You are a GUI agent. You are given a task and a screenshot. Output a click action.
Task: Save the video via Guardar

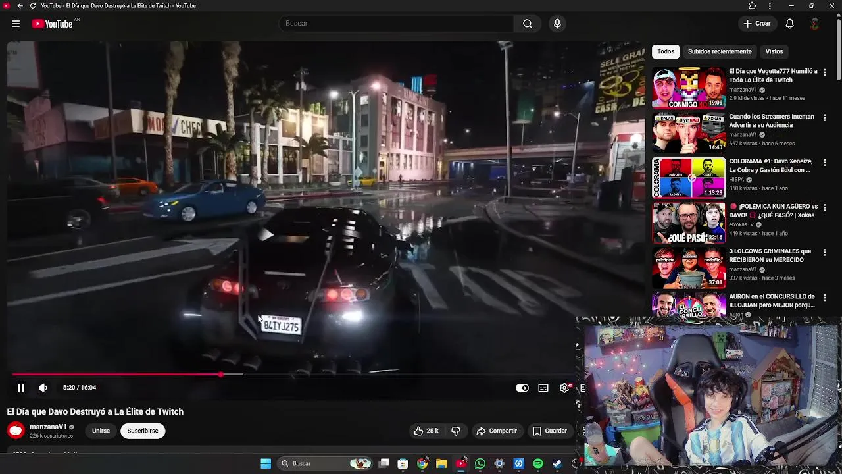click(550, 431)
